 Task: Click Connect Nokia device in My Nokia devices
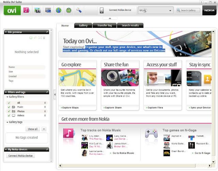20,156
